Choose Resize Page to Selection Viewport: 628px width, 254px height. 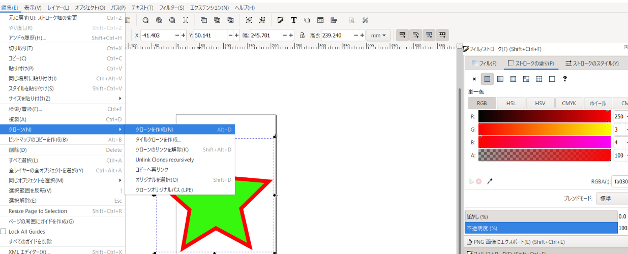63,211
